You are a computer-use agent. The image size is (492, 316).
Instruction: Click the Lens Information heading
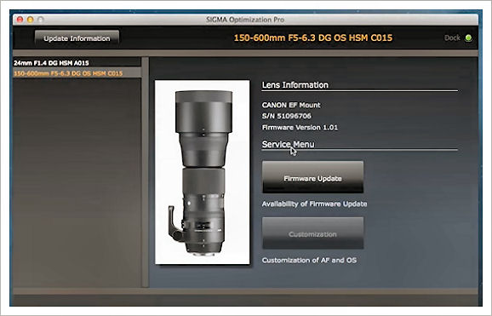click(295, 85)
